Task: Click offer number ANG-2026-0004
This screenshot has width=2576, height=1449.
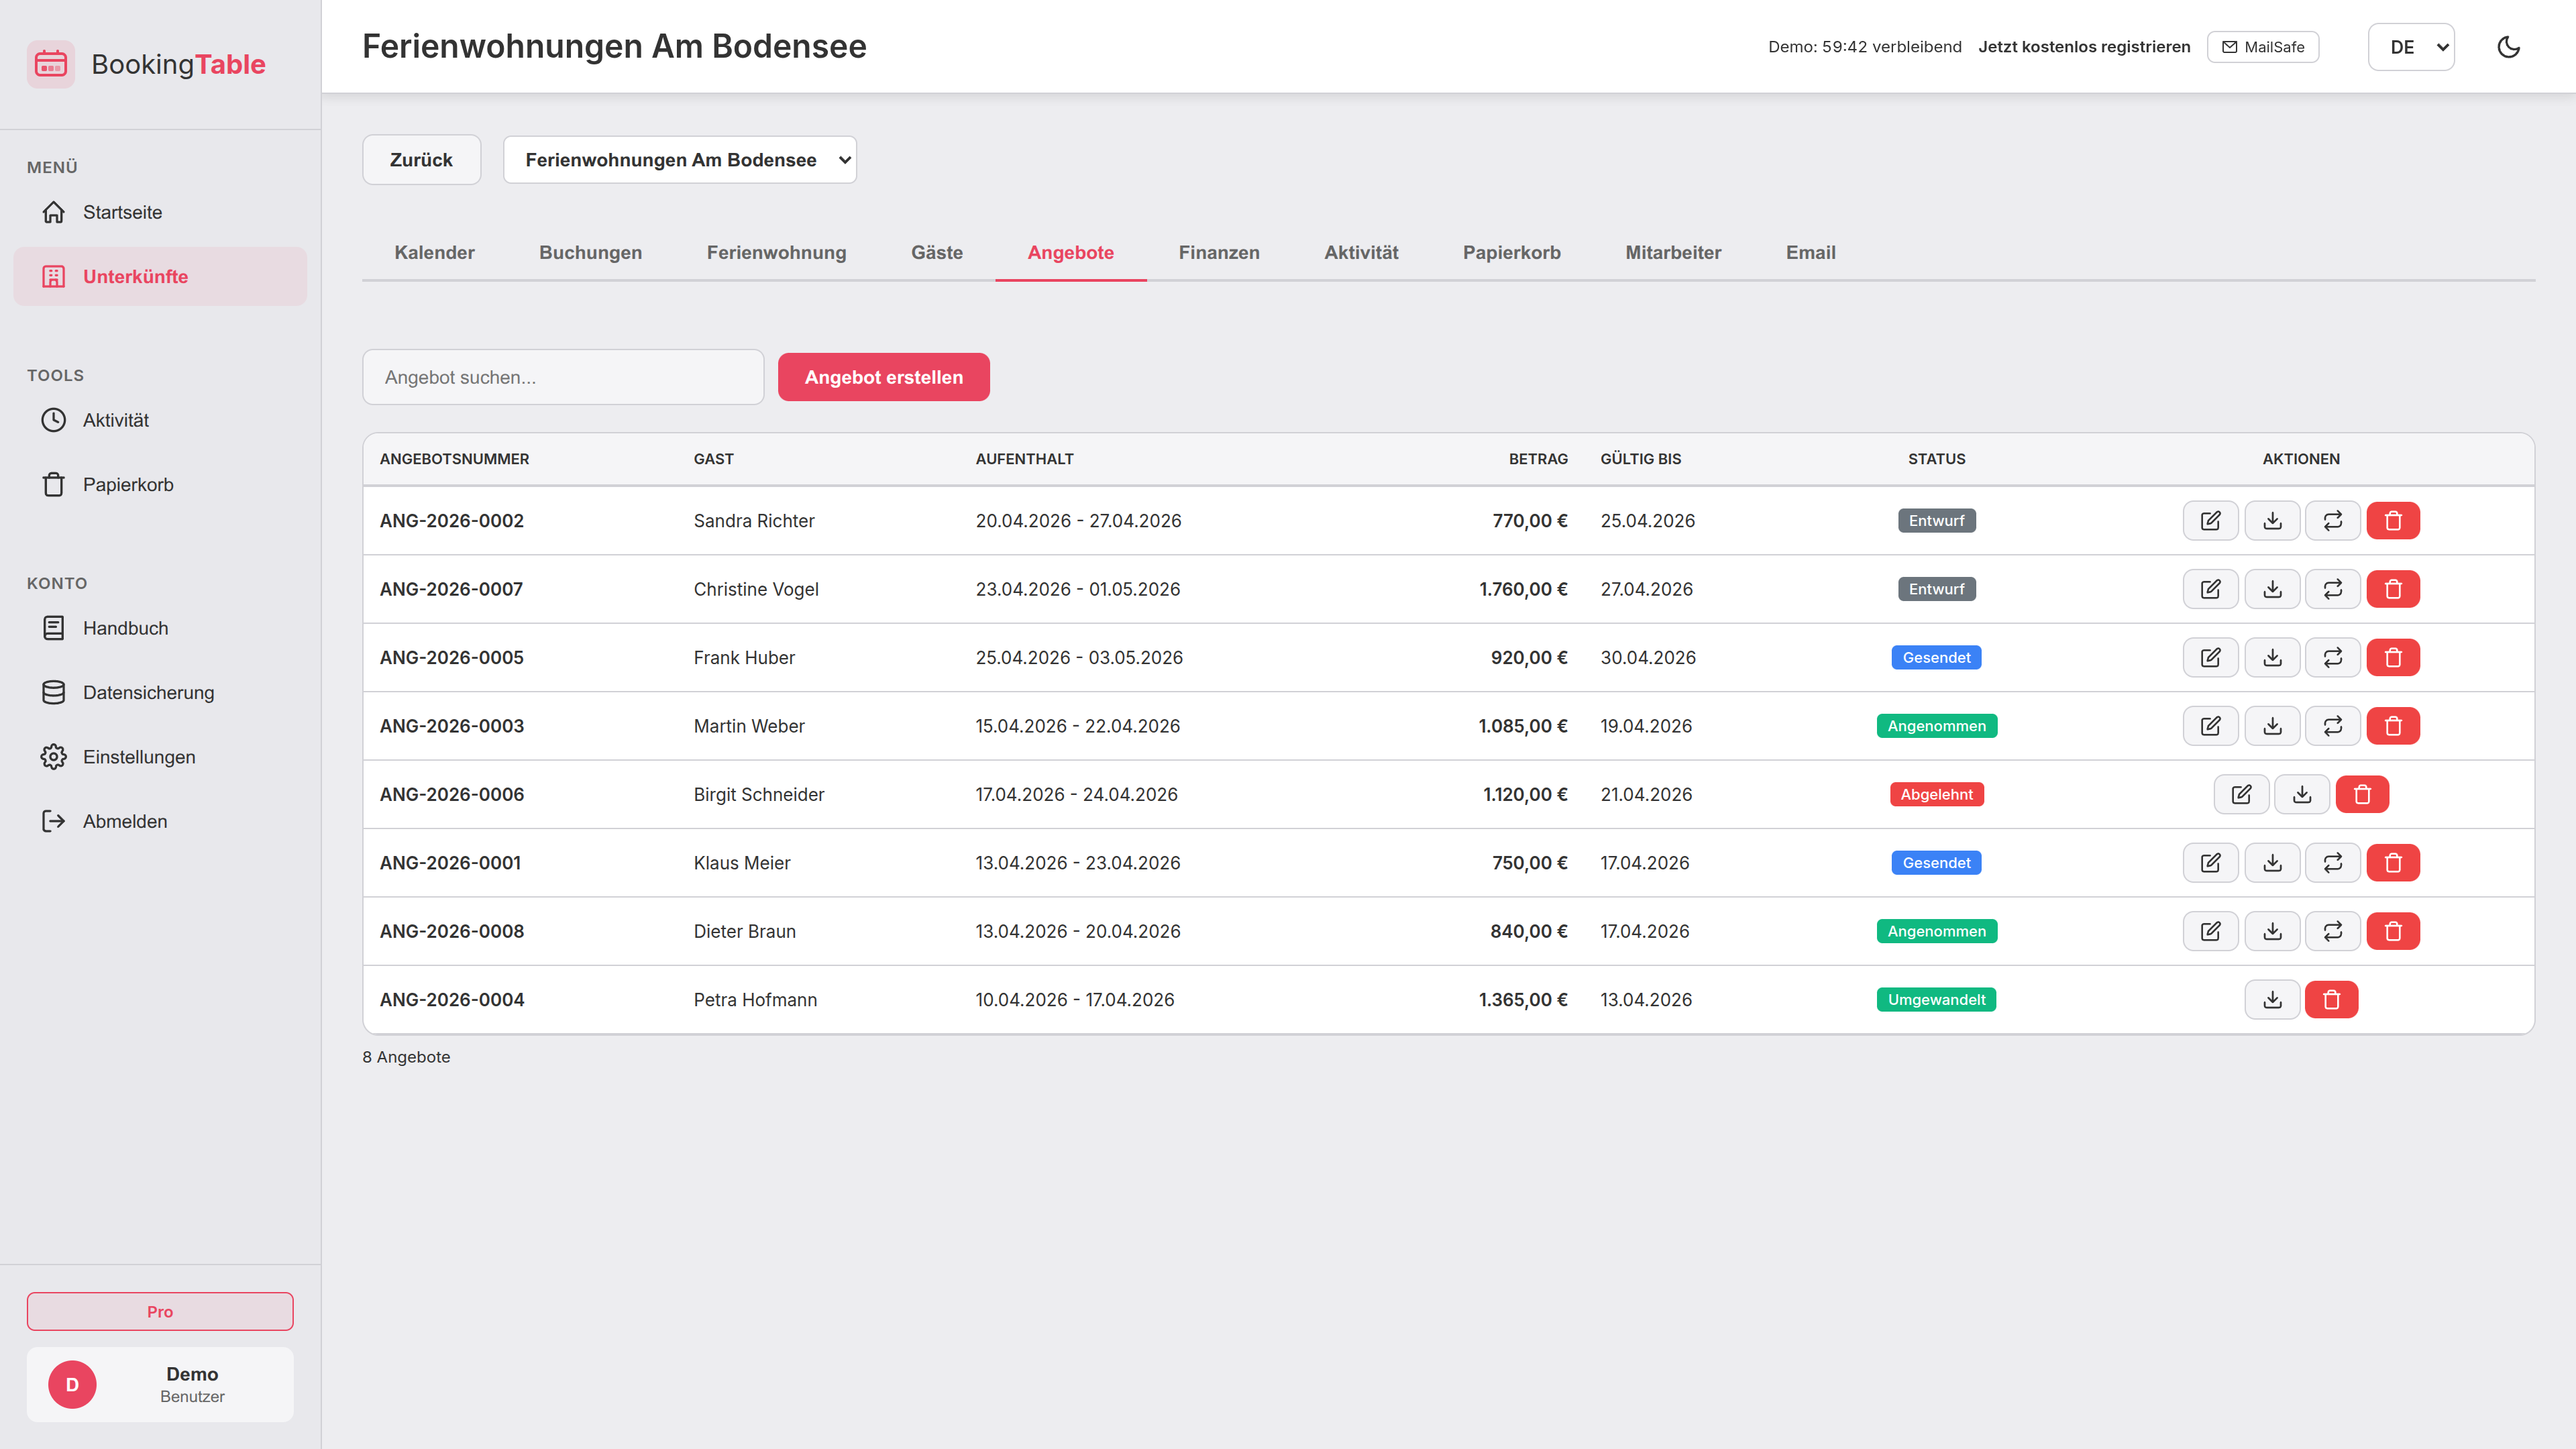Action: click(451, 1000)
